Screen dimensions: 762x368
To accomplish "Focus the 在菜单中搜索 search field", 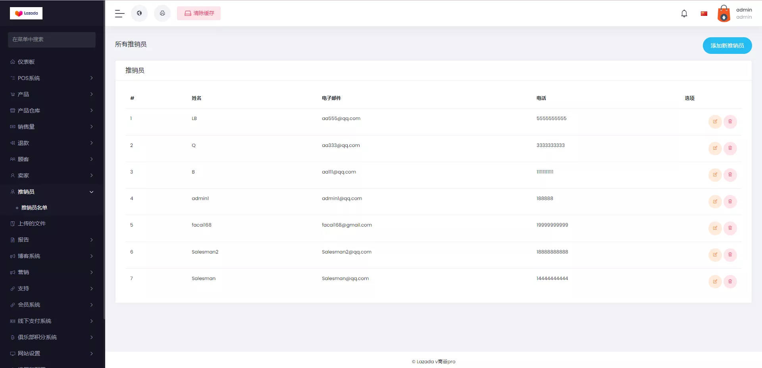I will click(x=52, y=40).
